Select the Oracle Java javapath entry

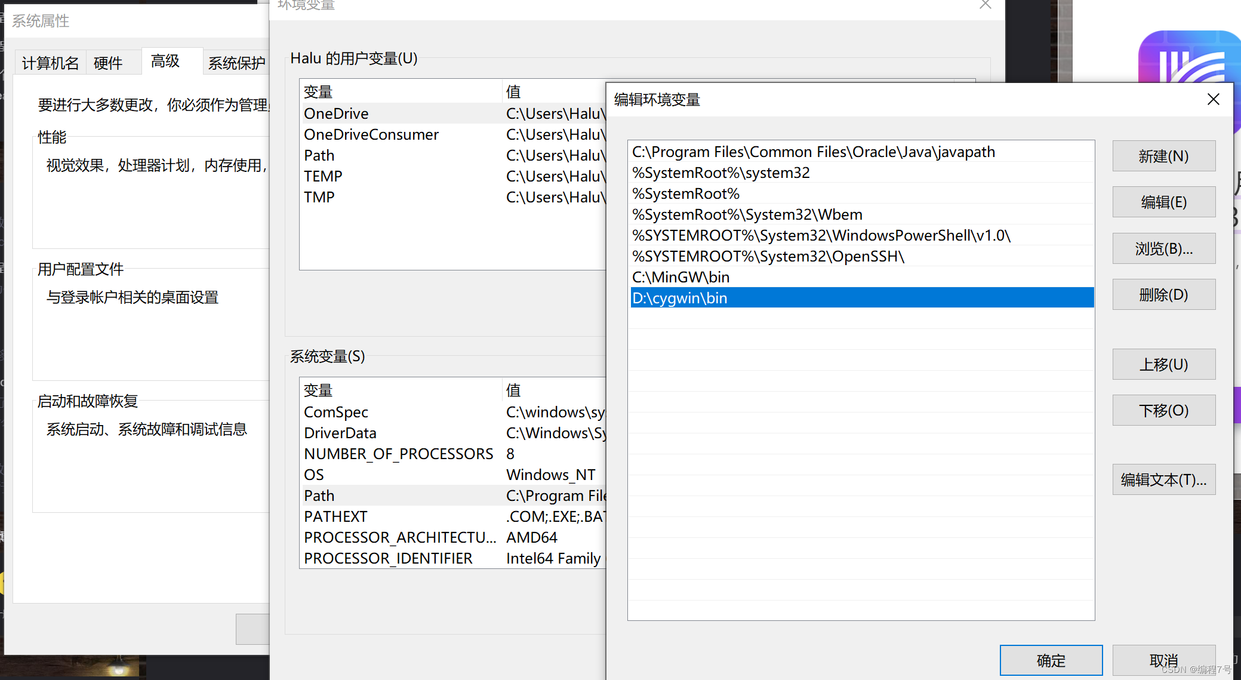(x=862, y=152)
